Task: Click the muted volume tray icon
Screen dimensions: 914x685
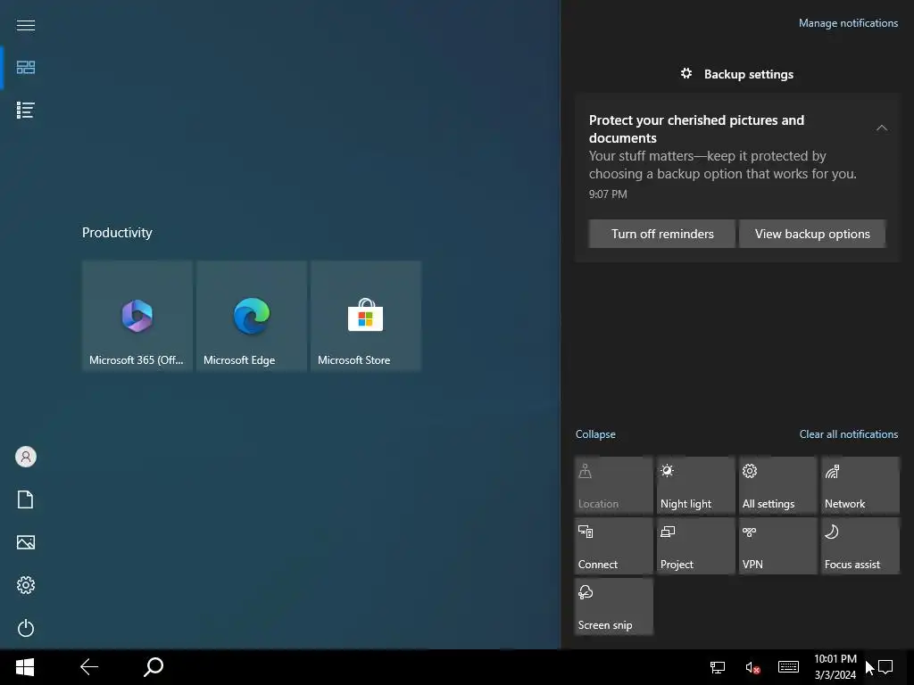Action: tap(752, 667)
